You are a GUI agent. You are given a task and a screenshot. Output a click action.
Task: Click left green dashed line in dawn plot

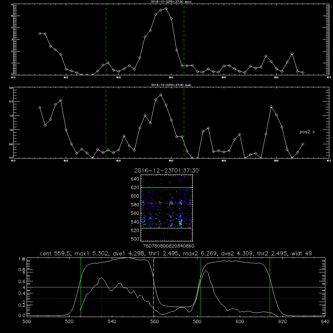106,40
